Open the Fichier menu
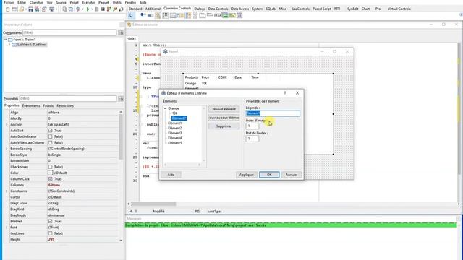This screenshot has width=463, height=260. (9, 2)
